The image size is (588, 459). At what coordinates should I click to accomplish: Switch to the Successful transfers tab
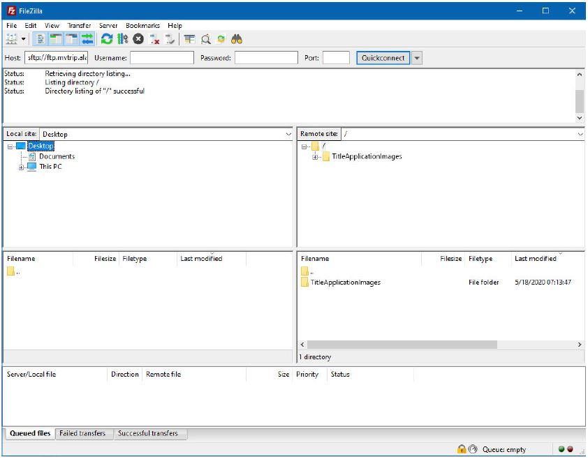148,433
